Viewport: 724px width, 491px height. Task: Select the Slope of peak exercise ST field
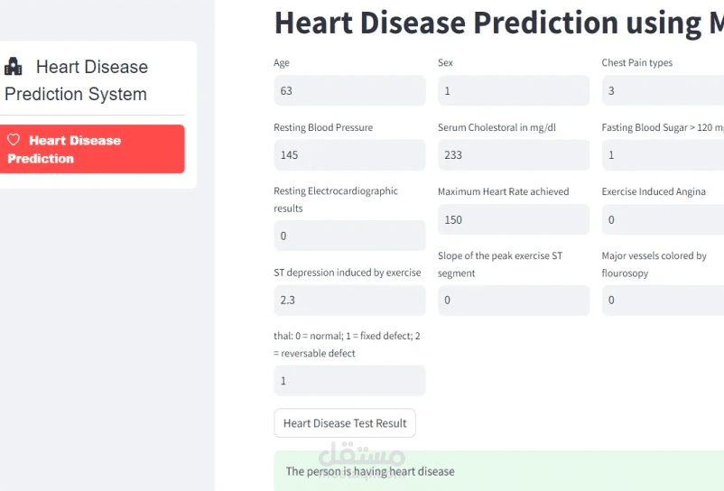pyautogui.click(x=513, y=300)
